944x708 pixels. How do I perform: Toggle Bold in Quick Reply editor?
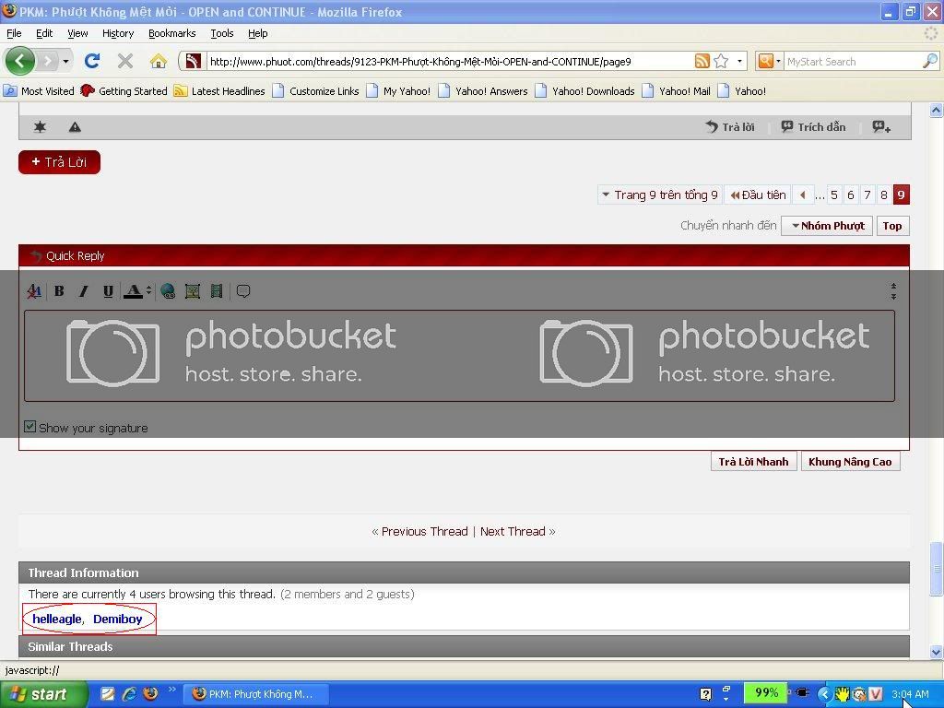point(59,291)
